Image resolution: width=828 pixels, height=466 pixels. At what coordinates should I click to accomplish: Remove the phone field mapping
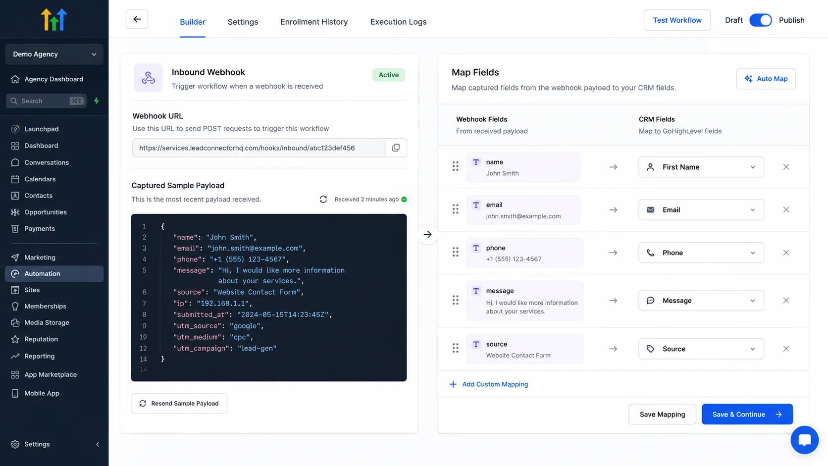[x=786, y=253]
